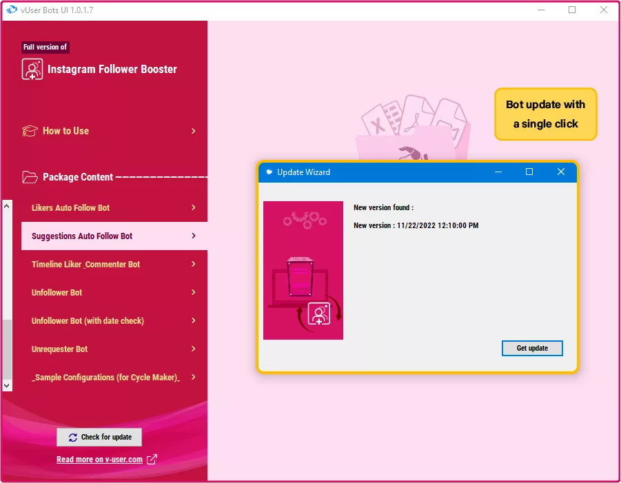Maximize the vUser Bots UI window

572,10
